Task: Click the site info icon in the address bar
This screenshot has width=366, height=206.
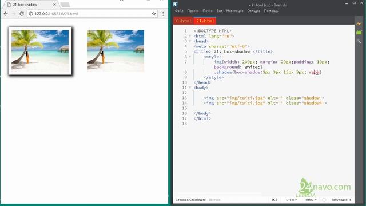Action: pyautogui.click(x=30, y=14)
